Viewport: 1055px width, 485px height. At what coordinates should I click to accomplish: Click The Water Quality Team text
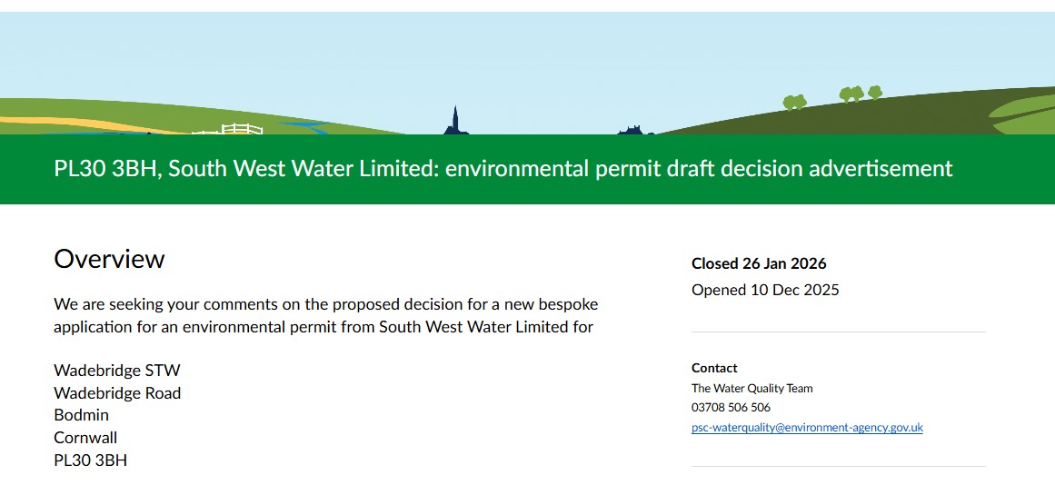tap(751, 388)
